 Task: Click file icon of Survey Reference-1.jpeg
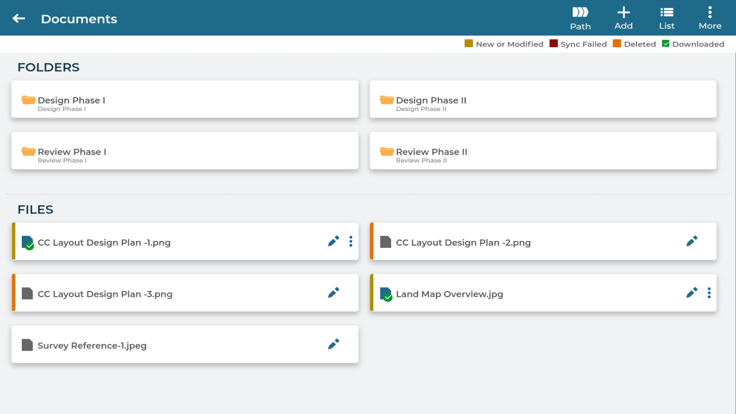click(x=27, y=345)
